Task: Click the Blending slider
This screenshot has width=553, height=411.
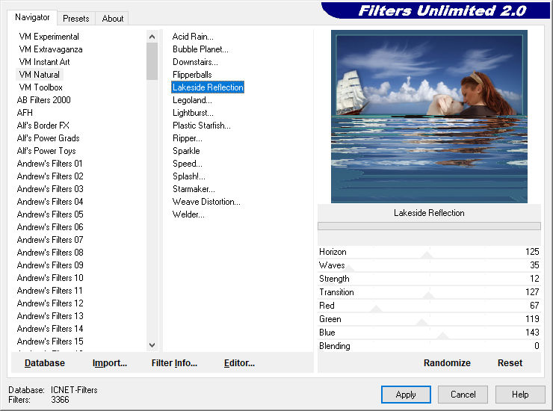Action: click(x=429, y=346)
